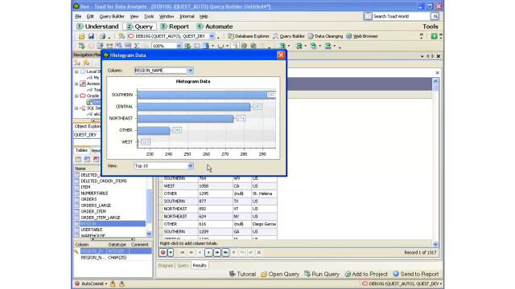Screen dimensions: 515x289
Task: Switch to the Diagram tab
Action: (166, 266)
